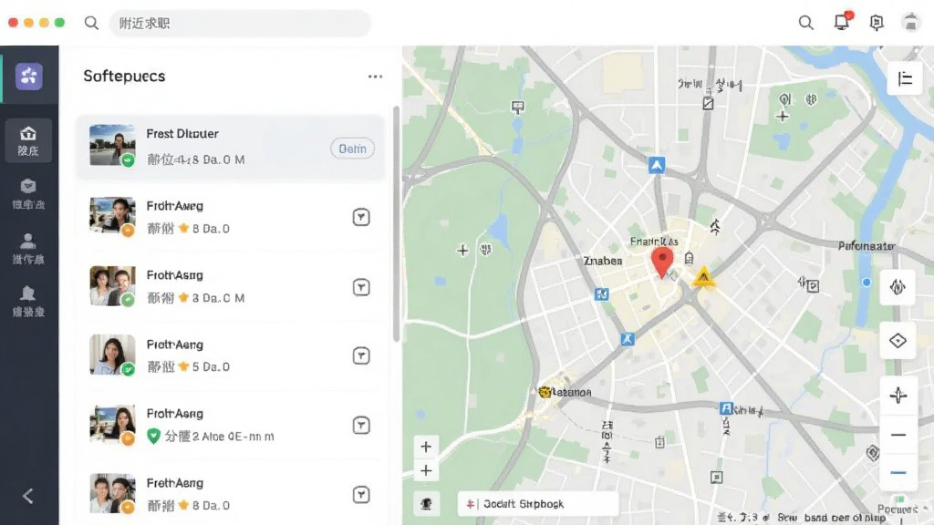Click the map compass orientation button
This screenshot has width=934, height=525.
pos(898,287)
